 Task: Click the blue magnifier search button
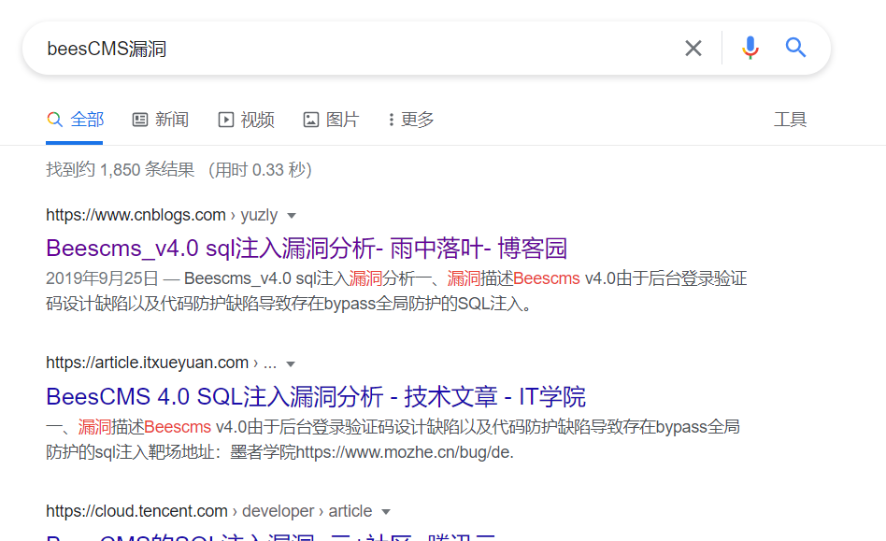(795, 48)
